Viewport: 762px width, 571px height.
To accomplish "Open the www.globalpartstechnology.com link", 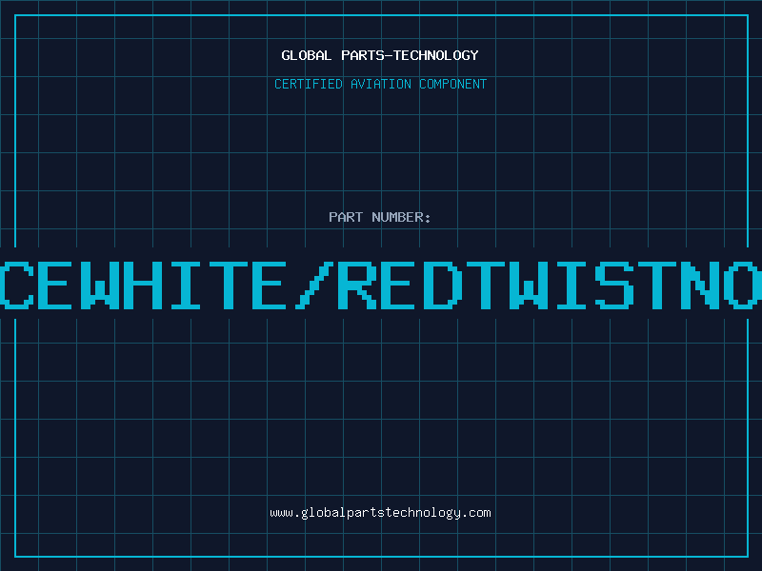I will coord(380,513).
